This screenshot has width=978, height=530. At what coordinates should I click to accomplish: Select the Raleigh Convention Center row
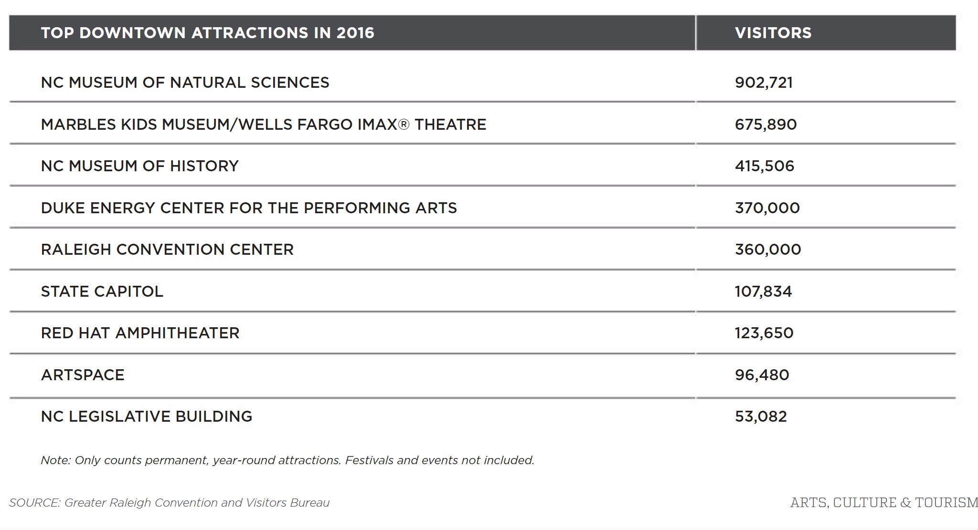pos(167,249)
